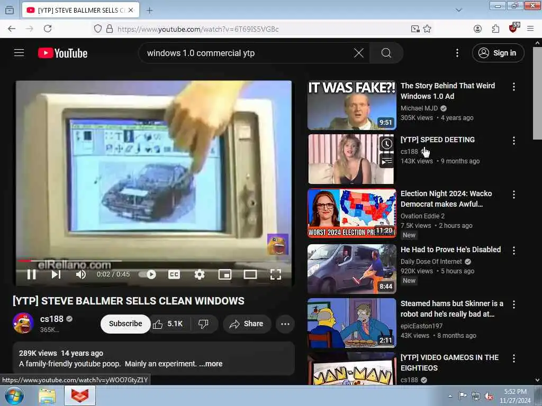Show hidden system tray icons
Screen dimensions: 542x406
(x=450, y=396)
